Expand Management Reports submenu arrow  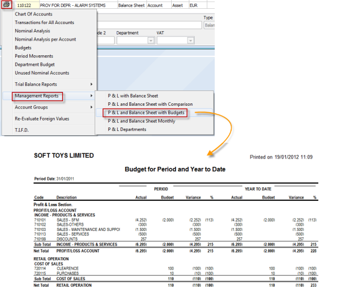(x=92, y=96)
